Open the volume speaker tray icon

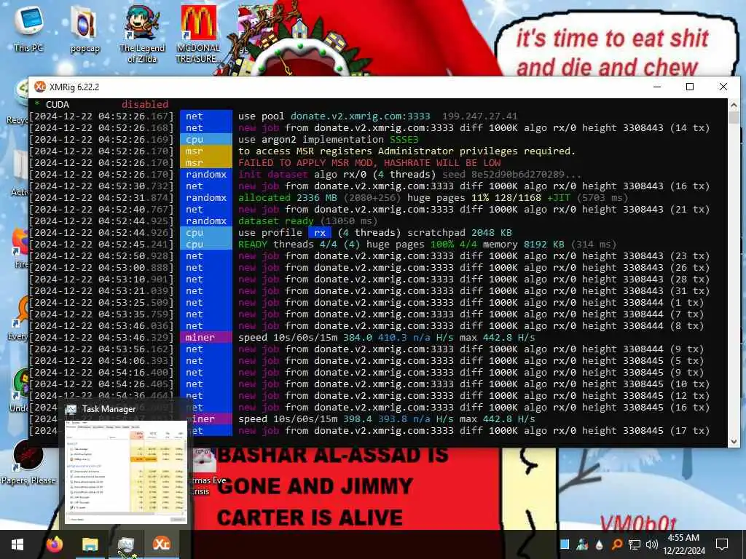click(x=652, y=544)
